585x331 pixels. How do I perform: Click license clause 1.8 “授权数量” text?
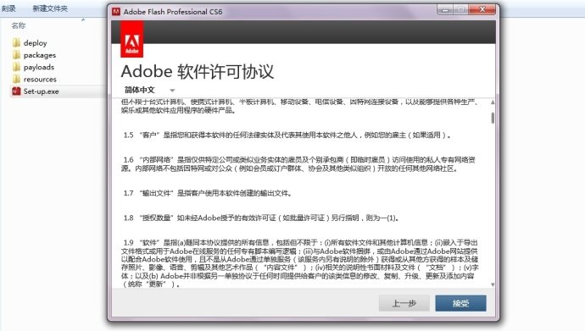261,218
